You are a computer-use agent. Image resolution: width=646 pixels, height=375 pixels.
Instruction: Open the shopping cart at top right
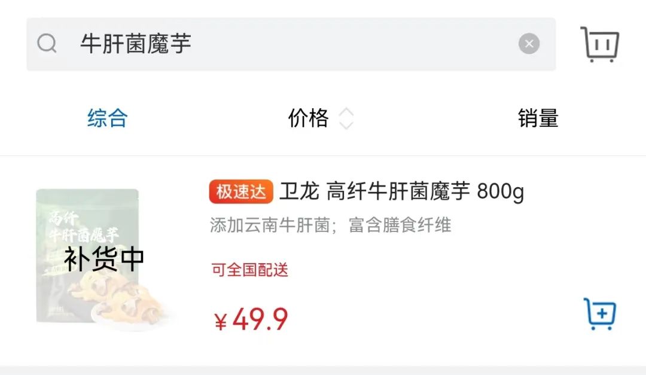pos(600,44)
